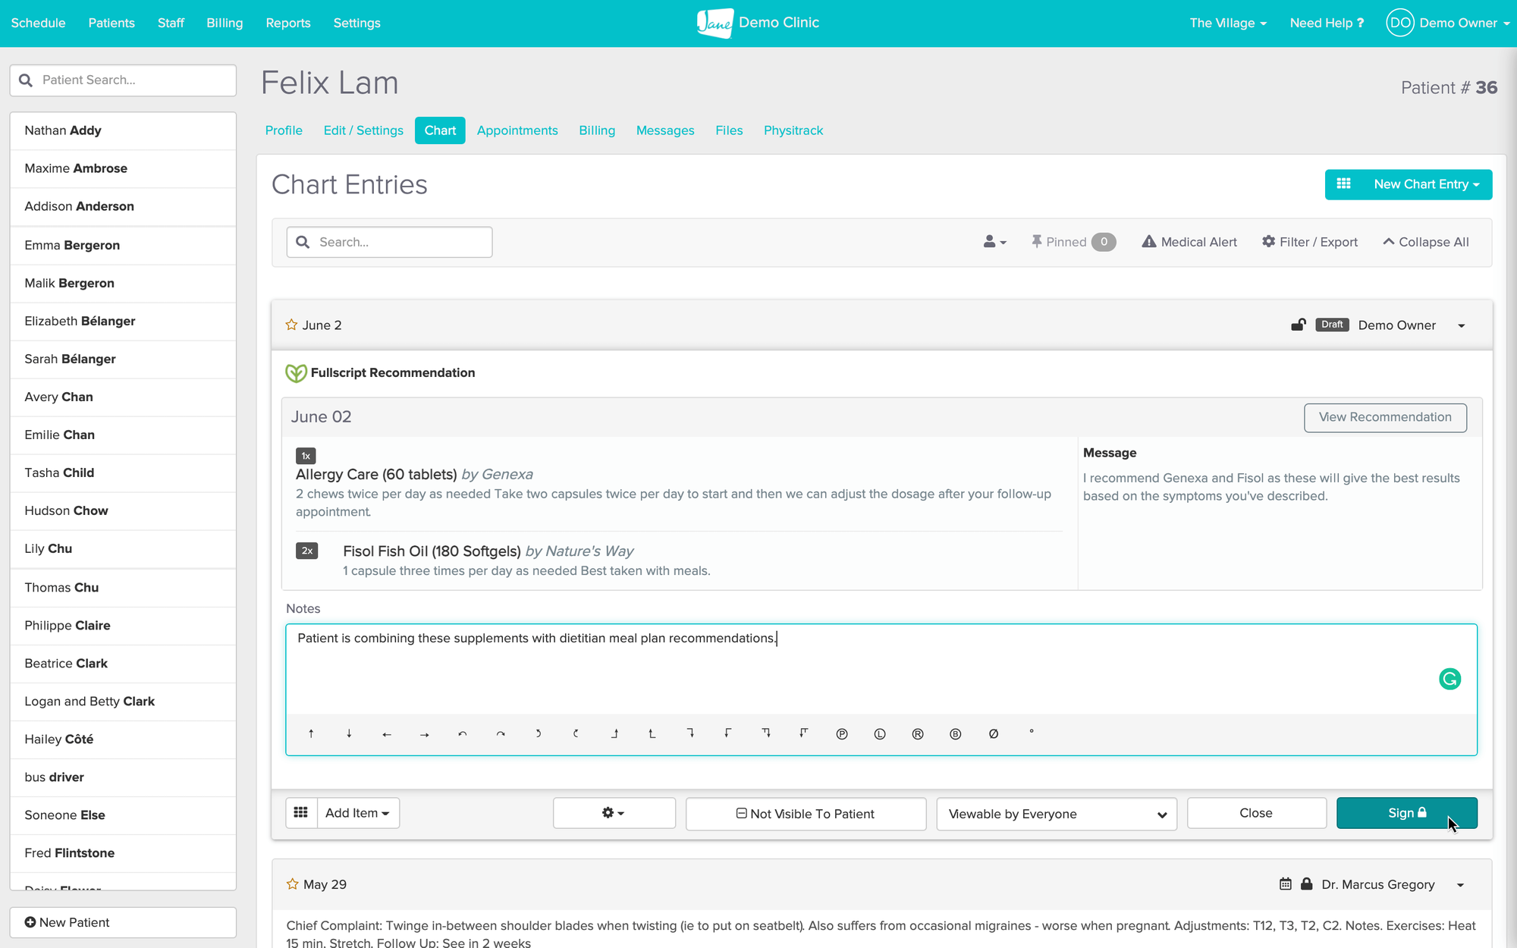
Task: Open the gear options dropdown in entry footer
Action: tap(614, 813)
